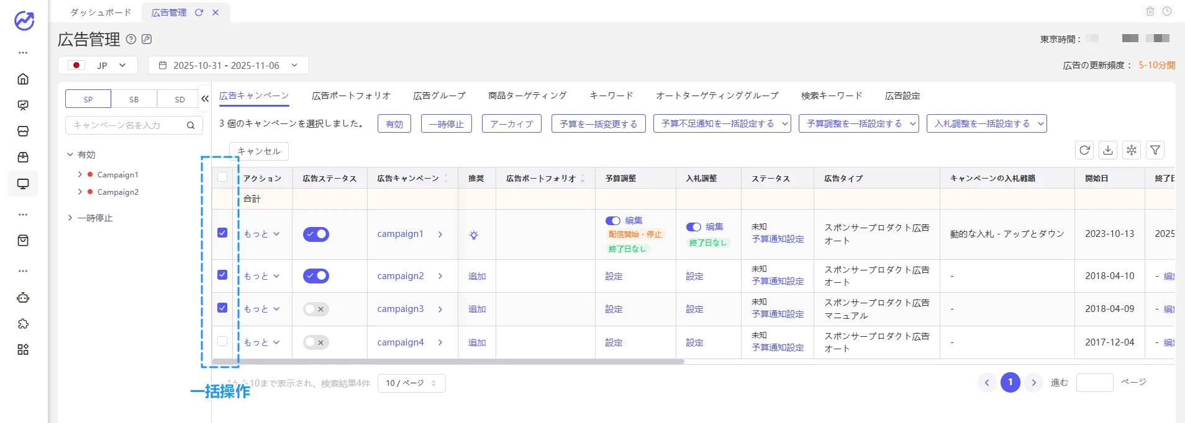
Task: Check the campaign4 row checkbox
Action: pyautogui.click(x=222, y=341)
